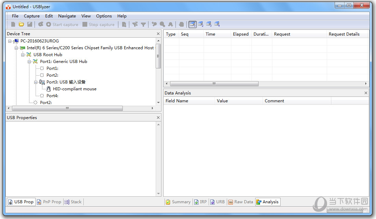Close the USB Properties panel
This screenshot has height=219, width=376.
coord(158,117)
